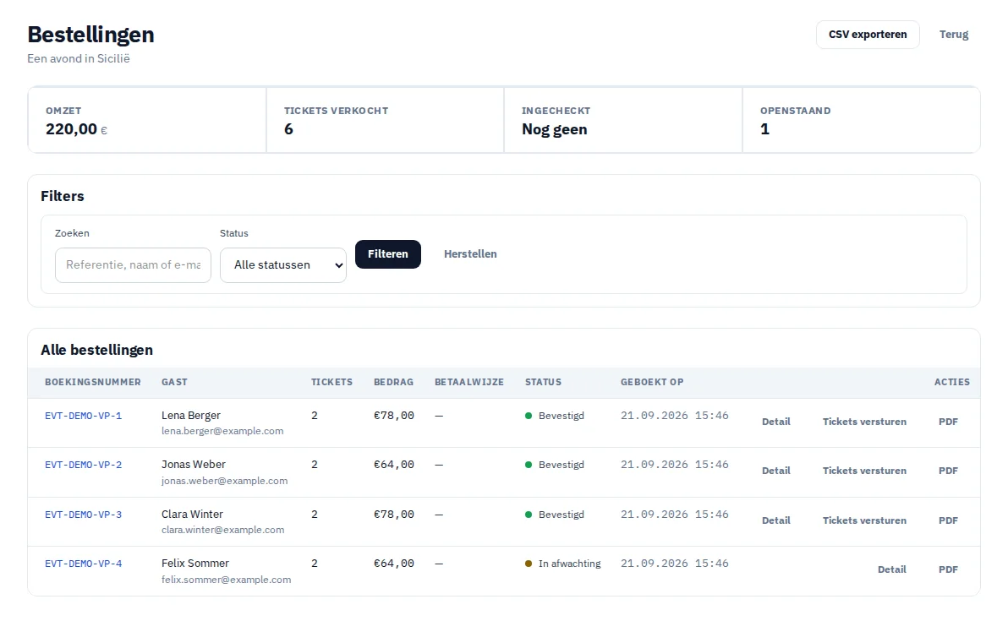Download PDF for Clara Winter's order

click(x=948, y=520)
